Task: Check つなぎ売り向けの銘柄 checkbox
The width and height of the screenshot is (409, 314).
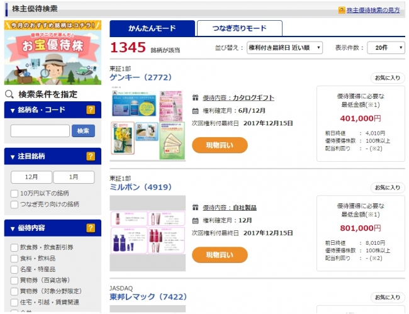Action: (x=14, y=205)
